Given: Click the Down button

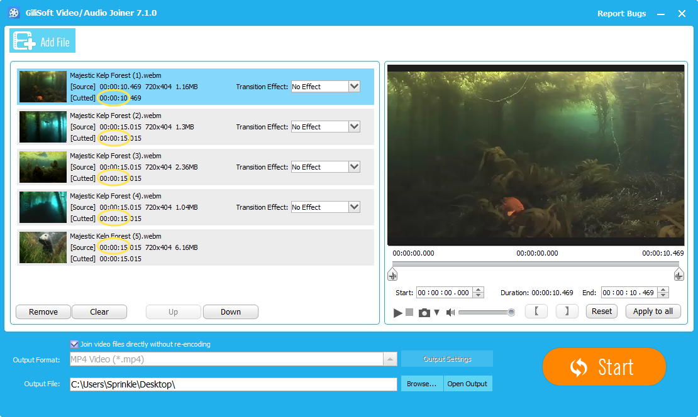Looking at the screenshot, I should pyautogui.click(x=231, y=311).
